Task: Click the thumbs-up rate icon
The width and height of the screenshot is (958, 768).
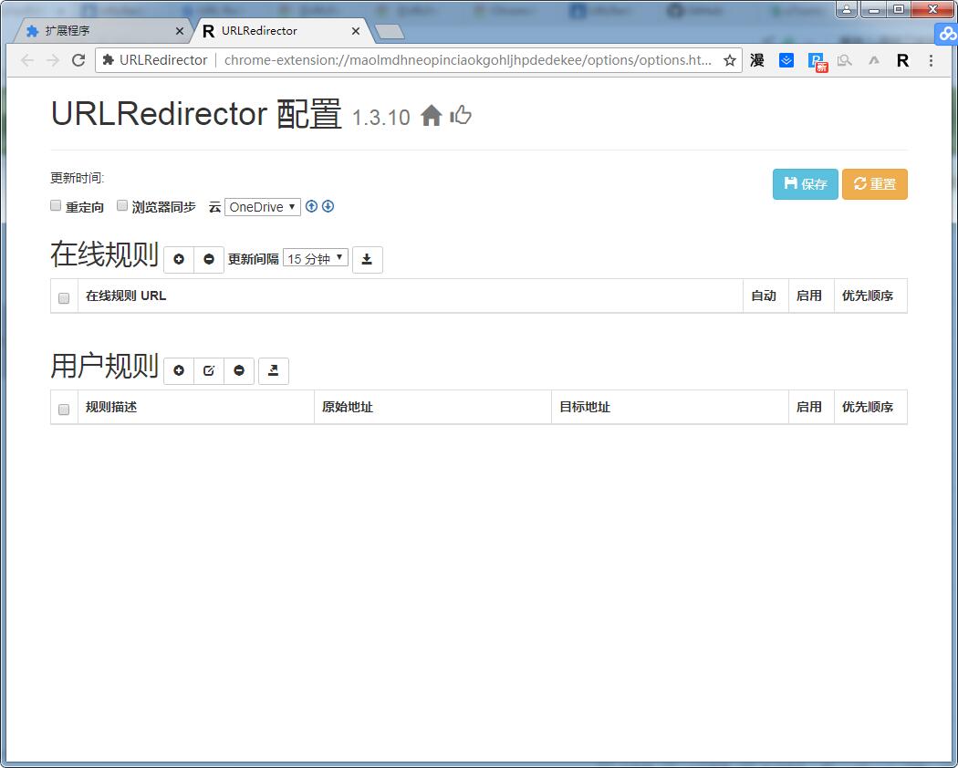Action: (x=461, y=115)
